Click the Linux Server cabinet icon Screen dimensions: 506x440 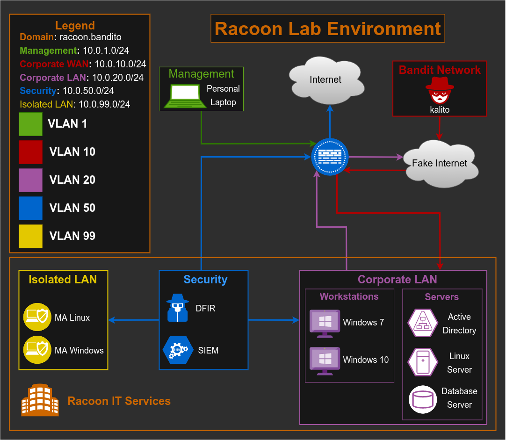coord(422,361)
